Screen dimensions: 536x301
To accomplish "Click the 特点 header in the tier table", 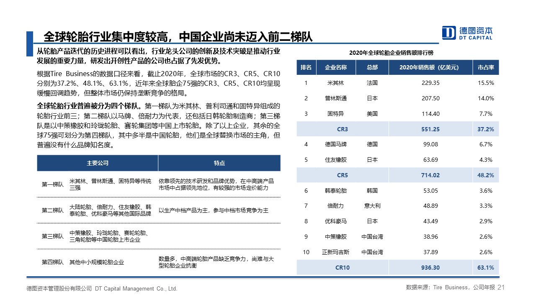I will tap(219, 163).
